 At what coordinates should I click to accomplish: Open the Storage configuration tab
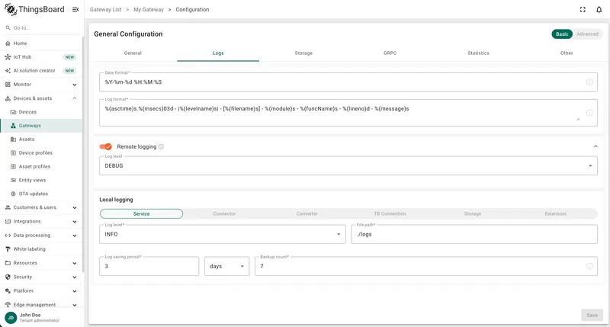click(303, 53)
